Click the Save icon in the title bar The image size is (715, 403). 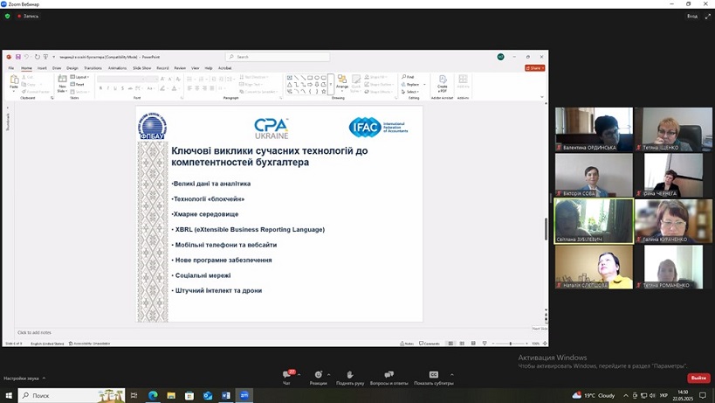(x=18, y=57)
